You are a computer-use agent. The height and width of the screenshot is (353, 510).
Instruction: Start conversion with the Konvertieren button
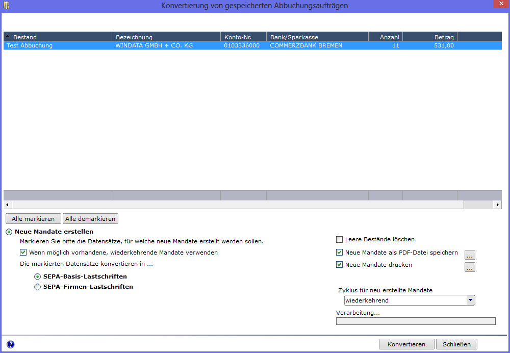(x=406, y=344)
